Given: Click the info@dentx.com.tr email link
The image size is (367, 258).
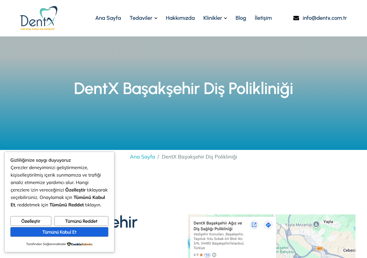Looking at the screenshot, I should 325,18.
